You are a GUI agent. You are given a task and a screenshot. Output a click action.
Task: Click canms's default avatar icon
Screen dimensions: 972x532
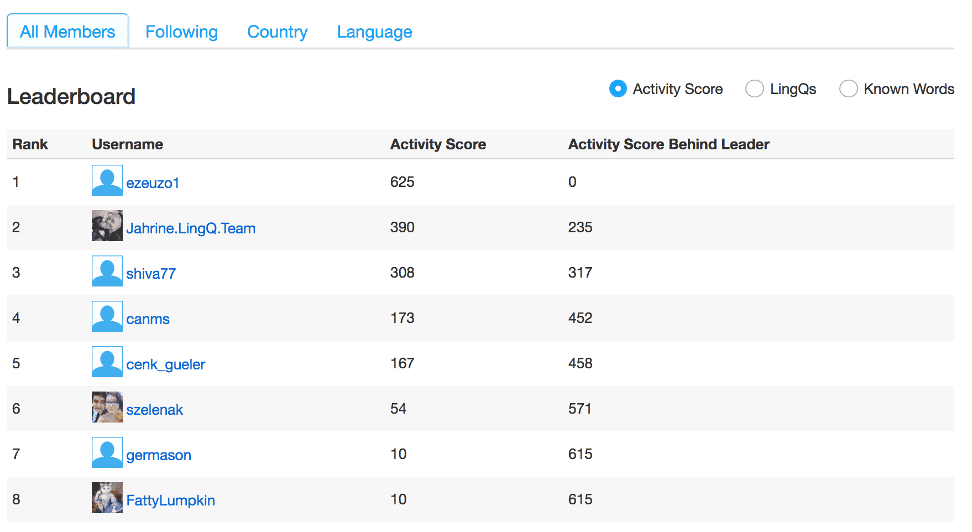tap(107, 317)
